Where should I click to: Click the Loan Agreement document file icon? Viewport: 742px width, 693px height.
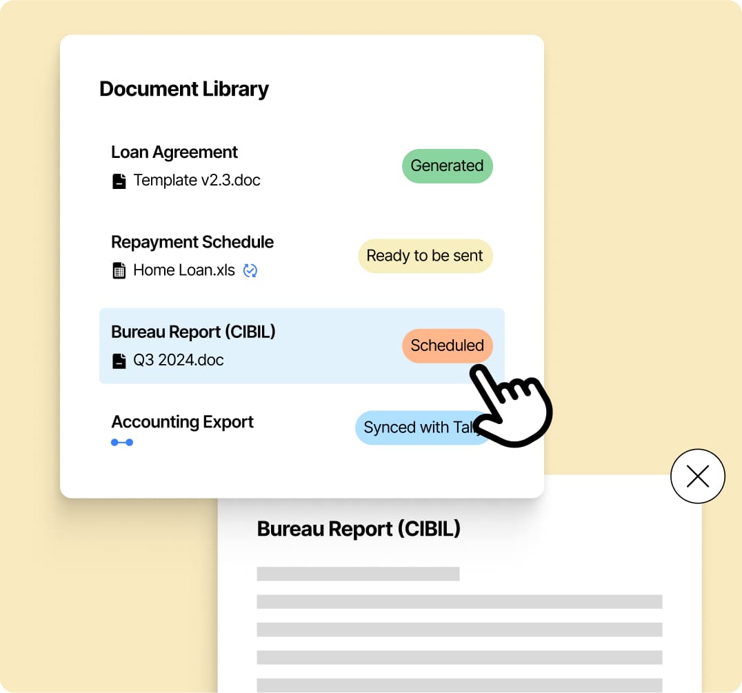[119, 179]
